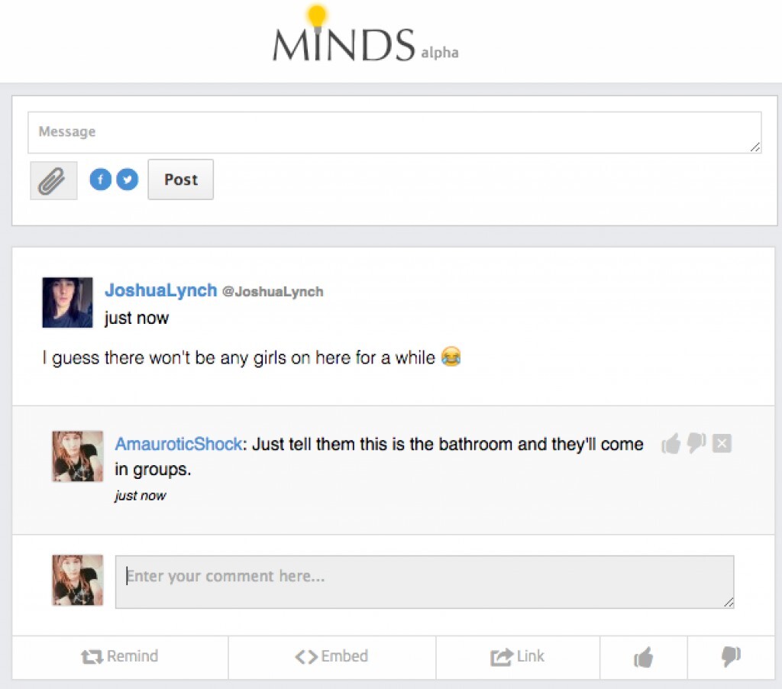
Task: Click into the Message text box
Action: click(x=395, y=132)
